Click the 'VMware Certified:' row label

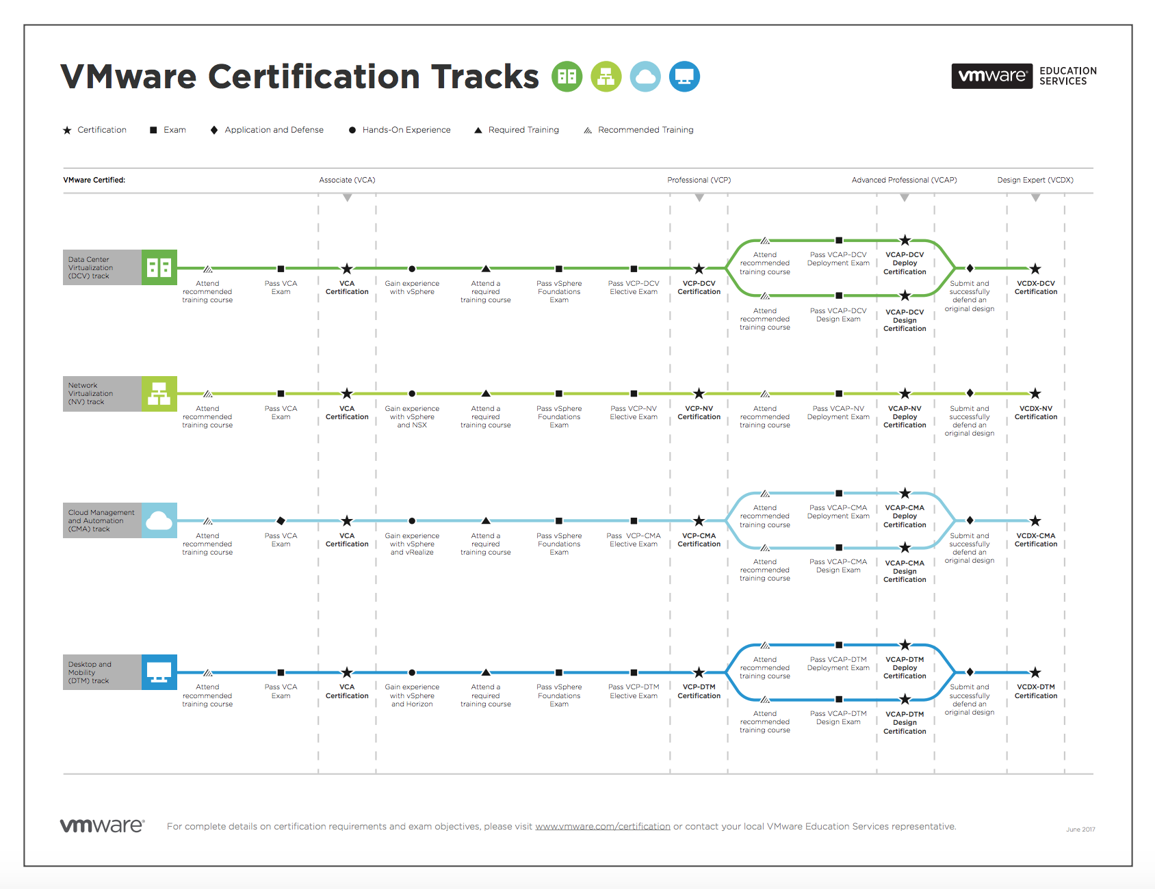[94, 181]
